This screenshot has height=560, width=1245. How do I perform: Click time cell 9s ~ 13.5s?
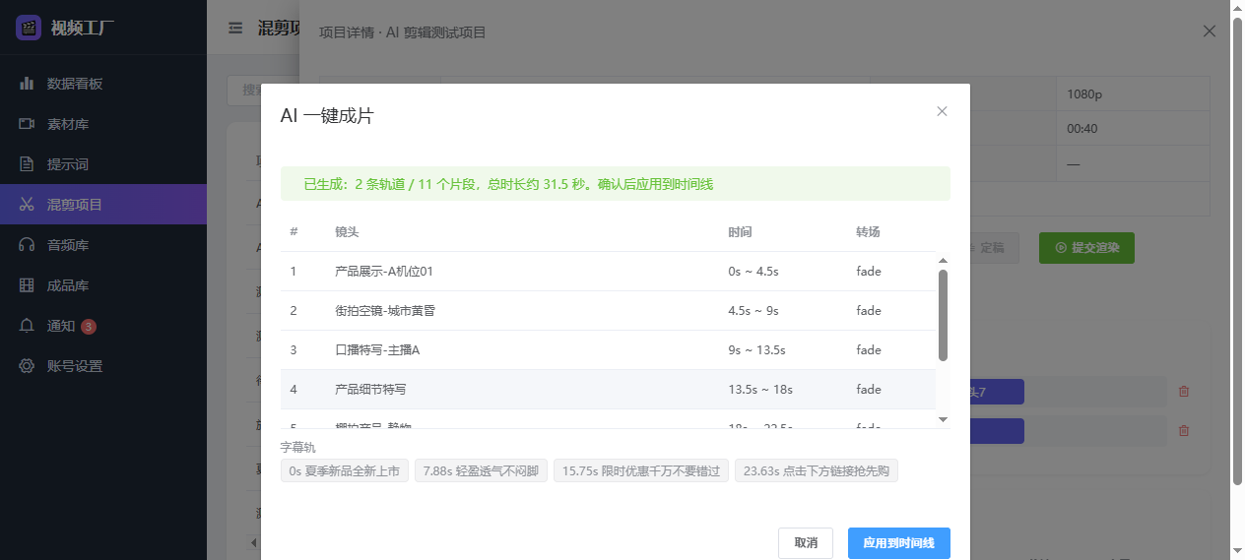coord(756,350)
